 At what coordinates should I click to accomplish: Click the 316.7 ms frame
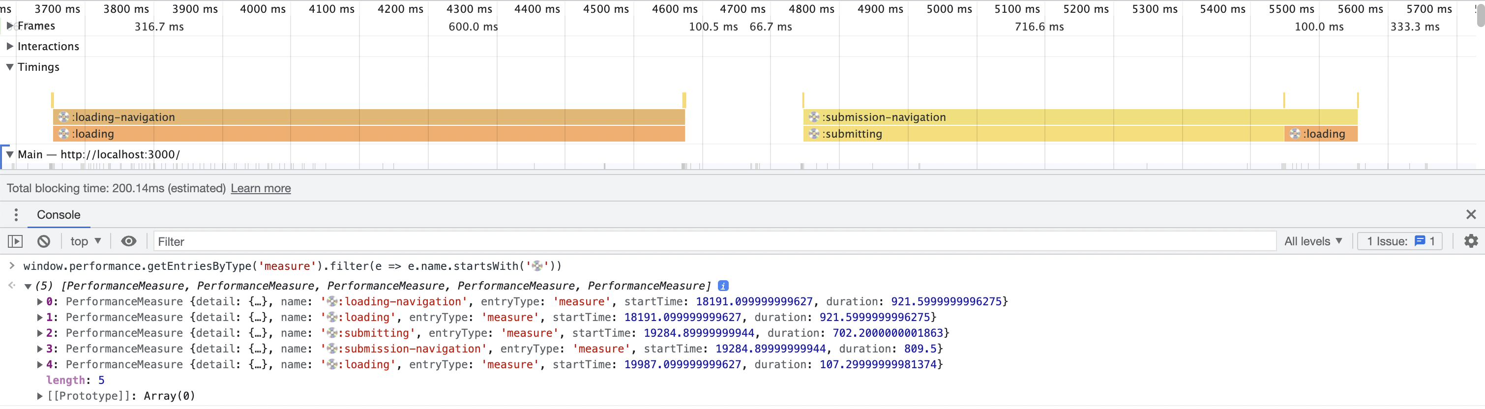click(x=159, y=27)
